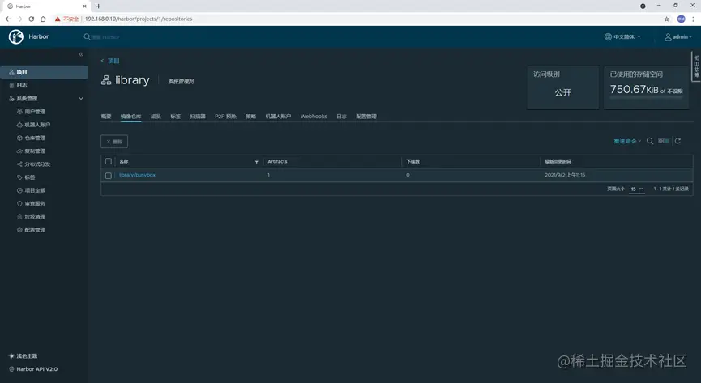Sort by the Artifacts column header
The height and width of the screenshot is (383, 701).
(277, 161)
